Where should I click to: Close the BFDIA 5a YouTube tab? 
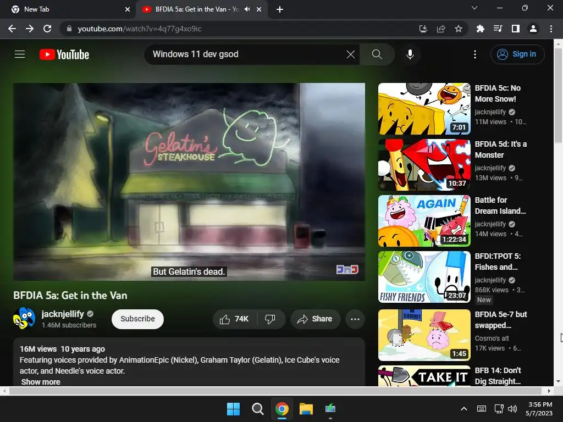259,9
